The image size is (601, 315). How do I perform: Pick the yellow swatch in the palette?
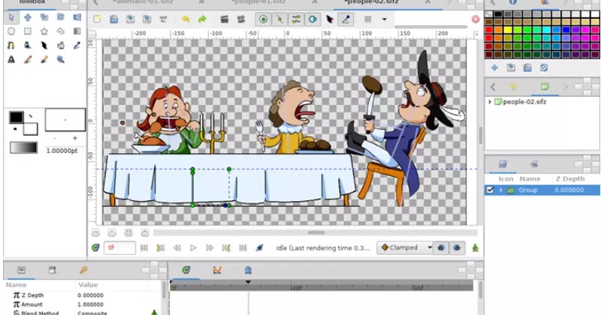tap(508, 30)
